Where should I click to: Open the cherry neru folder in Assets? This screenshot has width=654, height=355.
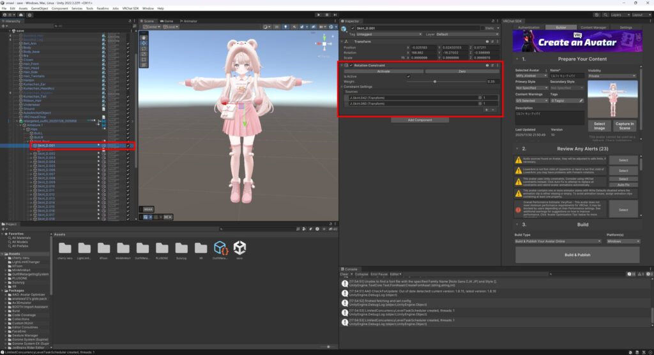pos(65,249)
